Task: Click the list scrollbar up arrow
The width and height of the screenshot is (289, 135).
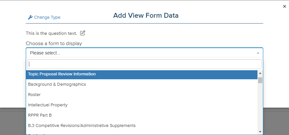Action: point(260,73)
